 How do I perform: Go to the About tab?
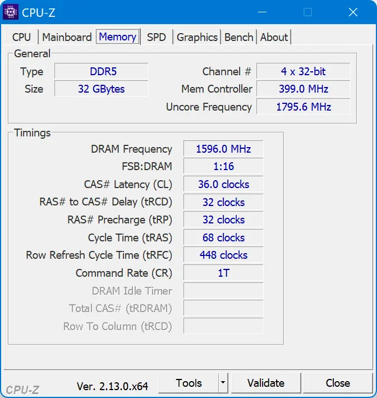point(274,37)
